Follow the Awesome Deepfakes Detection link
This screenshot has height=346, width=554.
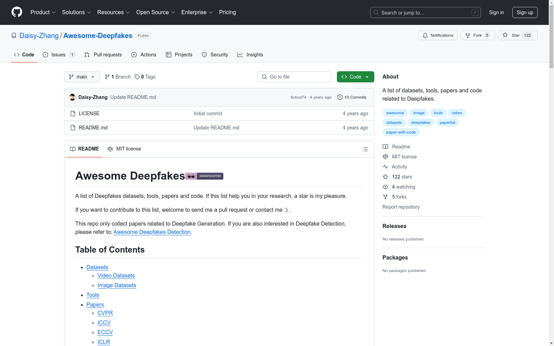click(152, 232)
